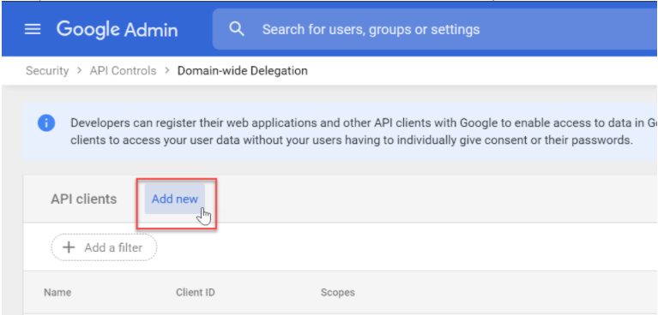Click the info banner text about developers
Viewport: 658px width, 315px height.
pyautogui.click(x=364, y=131)
